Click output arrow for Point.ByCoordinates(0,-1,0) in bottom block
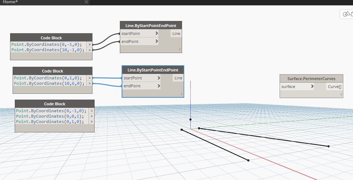The width and height of the screenshot is (353, 180). [x=92, y=111]
